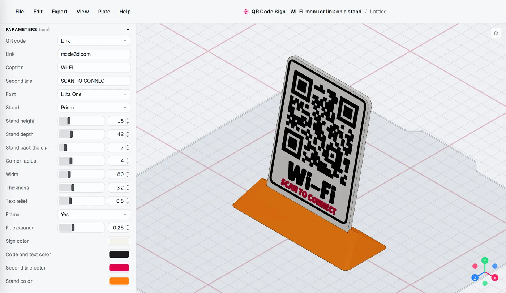Click the home view reset icon
This screenshot has width=506, height=293.
pyautogui.click(x=496, y=33)
